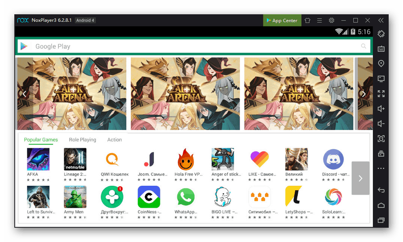Open the Army Men game icon
Viewport: 403px width, 242px height.
[x=75, y=197]
